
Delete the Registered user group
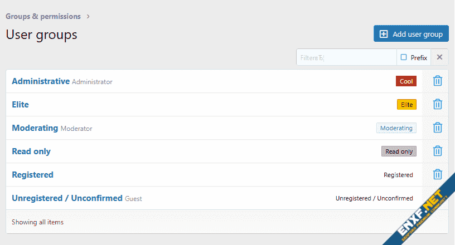point(438,175)
